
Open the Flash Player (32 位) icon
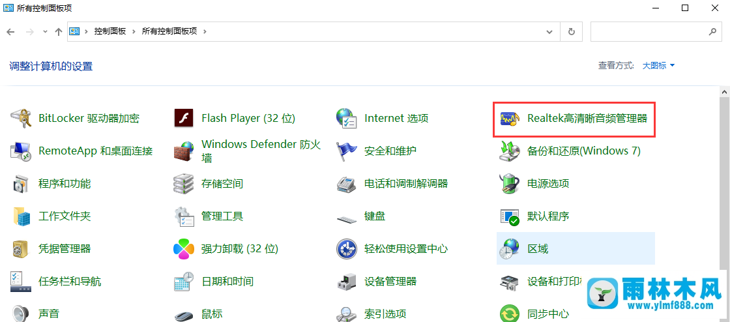183,118
